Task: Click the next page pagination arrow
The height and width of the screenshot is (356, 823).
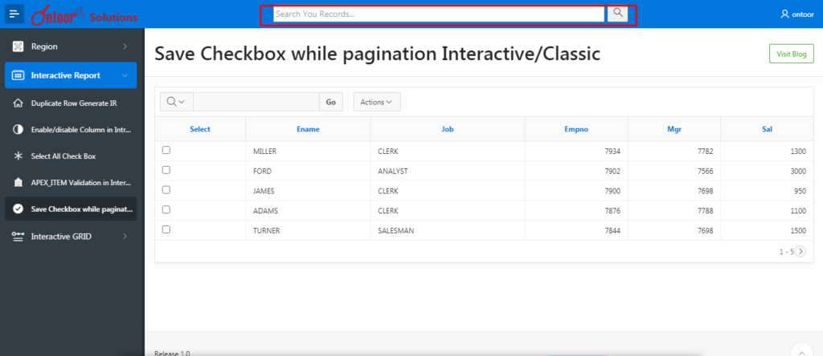Action: 800,251
